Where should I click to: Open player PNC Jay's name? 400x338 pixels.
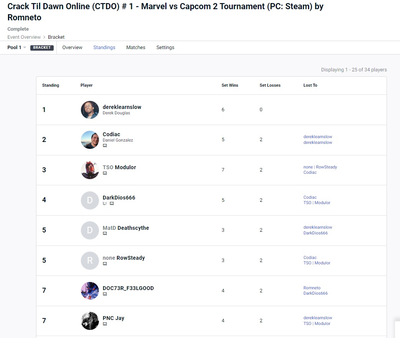pos(113,318)
